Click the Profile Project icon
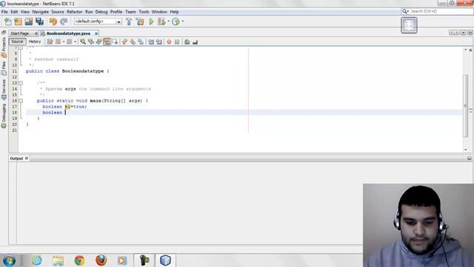The image size is (474, 267). (x=176, y=22)
